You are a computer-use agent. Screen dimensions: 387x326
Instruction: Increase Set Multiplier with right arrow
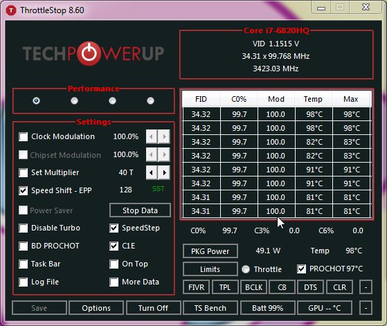pos(164,172)
